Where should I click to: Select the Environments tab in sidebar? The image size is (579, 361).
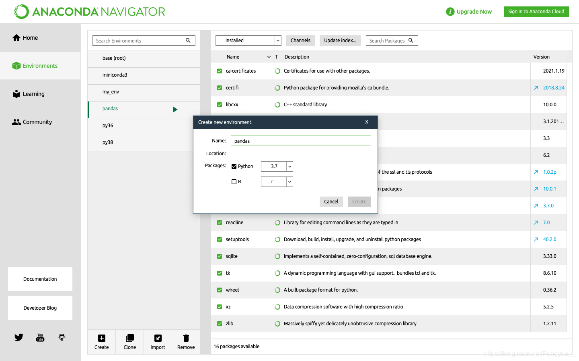coord(40,66)
